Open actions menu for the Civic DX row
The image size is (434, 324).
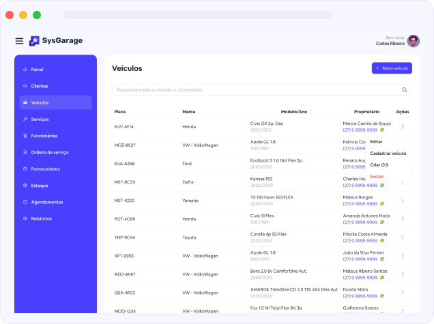403,126
